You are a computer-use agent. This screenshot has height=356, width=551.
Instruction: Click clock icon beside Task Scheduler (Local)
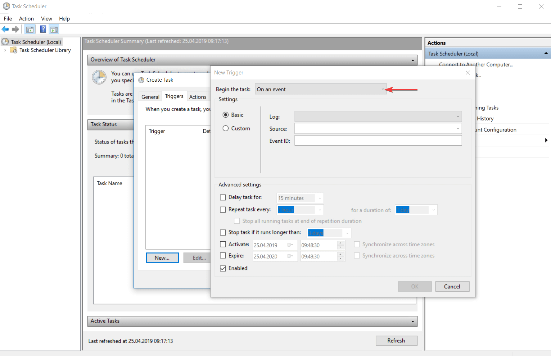(x=5, y=42)
